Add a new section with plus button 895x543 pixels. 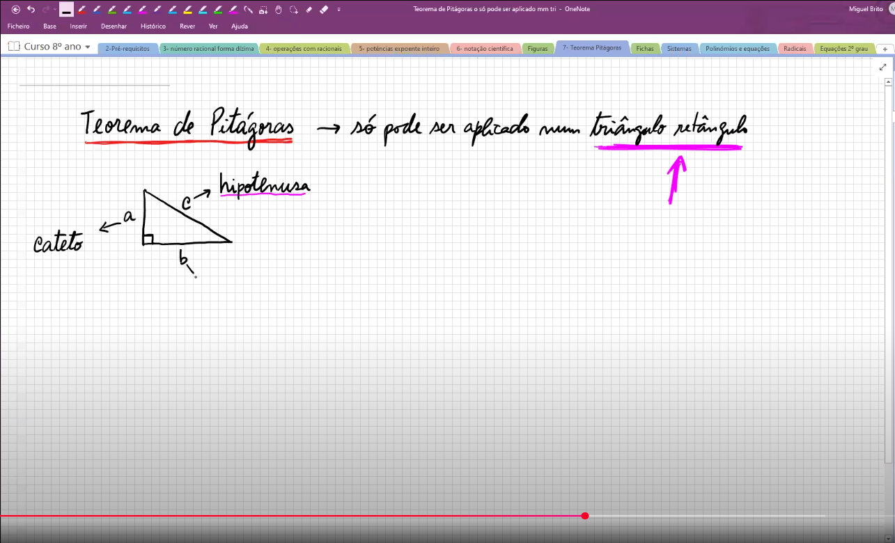coord(885,49)
